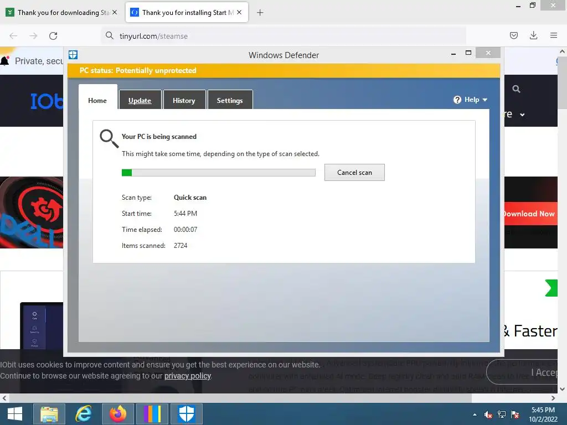This screenshot has height=425, width=567.
Task: Click the vertical scrollbar down arrow
Action: (x=563, y=389)
